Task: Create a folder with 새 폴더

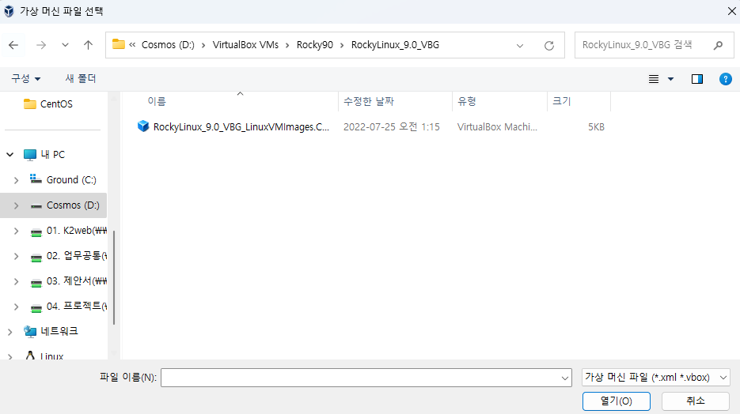Action: 81,79
